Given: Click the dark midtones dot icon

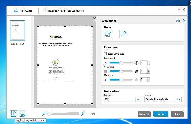Looking at the screenshot, I should [106, 80].
